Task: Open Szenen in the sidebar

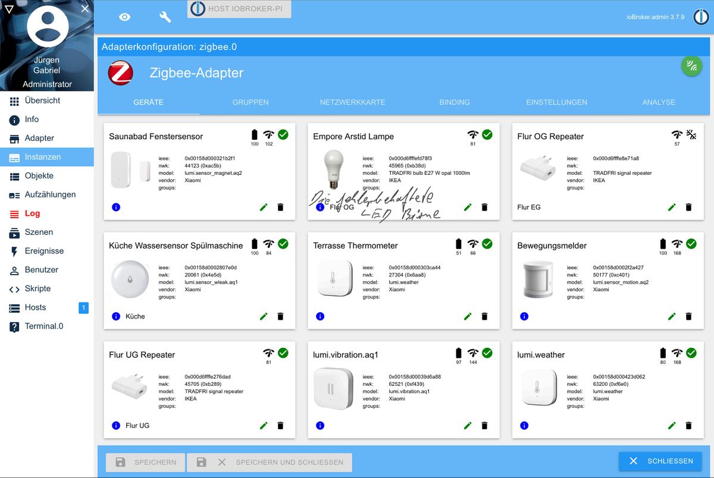Action: tap(47, 232)
